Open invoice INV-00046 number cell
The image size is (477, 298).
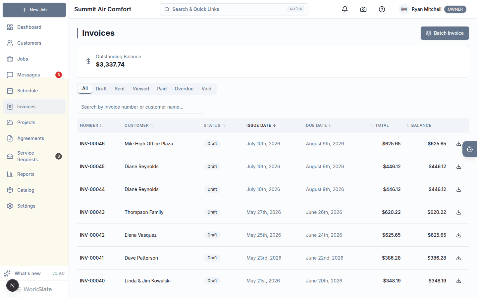tap(92, 144)
